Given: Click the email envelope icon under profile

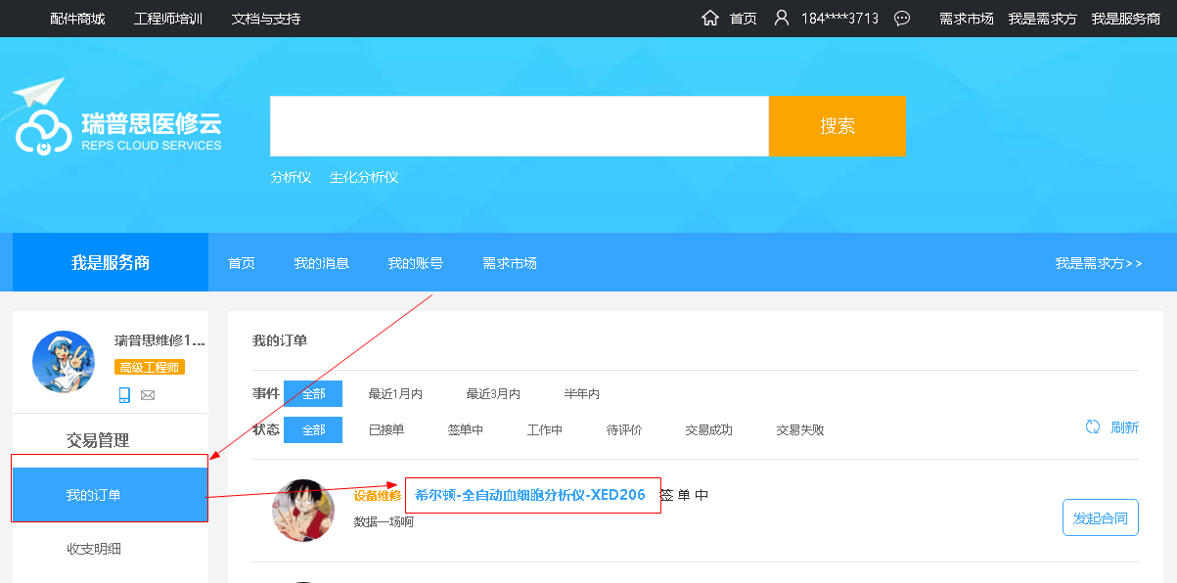Looking at the screenshot, I should click(148, 395).
